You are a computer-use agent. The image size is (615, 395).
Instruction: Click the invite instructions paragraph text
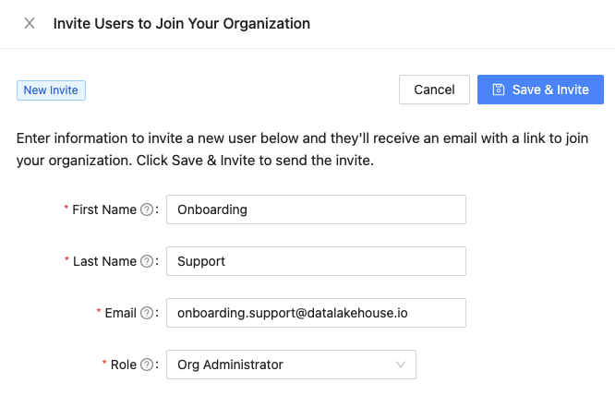(x=303, y=149)
